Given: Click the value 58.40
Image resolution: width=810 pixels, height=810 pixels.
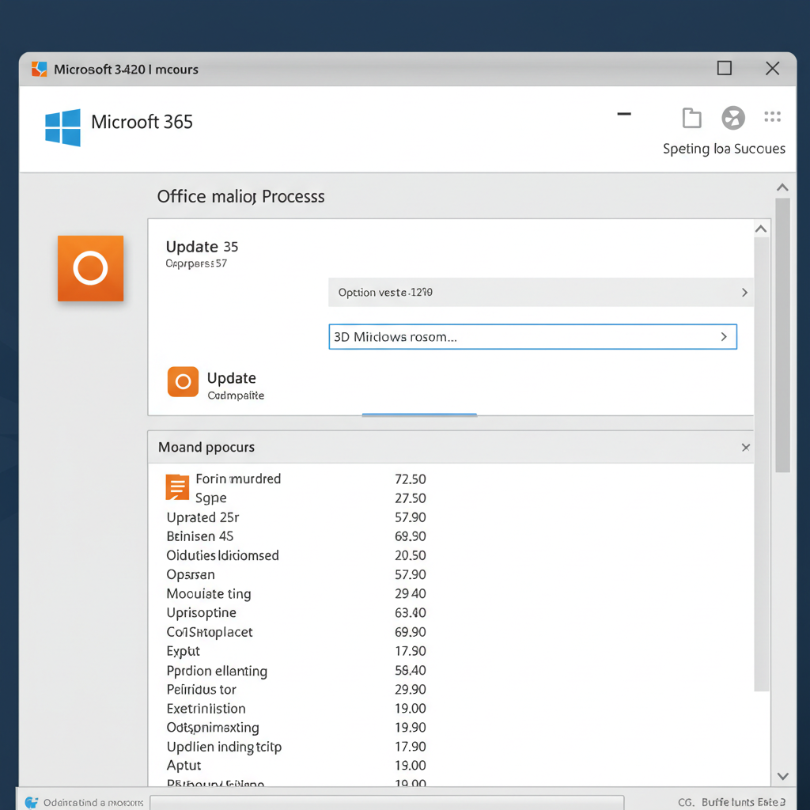Looking at the screenshot, I should tap(411, 671).
